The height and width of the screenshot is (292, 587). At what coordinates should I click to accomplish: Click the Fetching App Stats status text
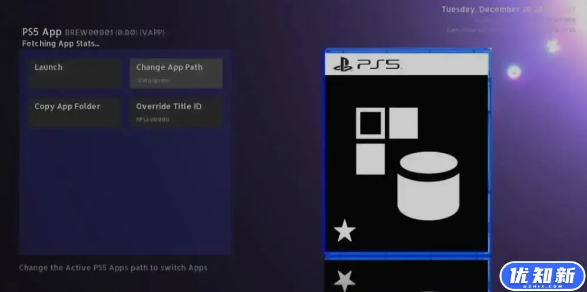[61, 43]
